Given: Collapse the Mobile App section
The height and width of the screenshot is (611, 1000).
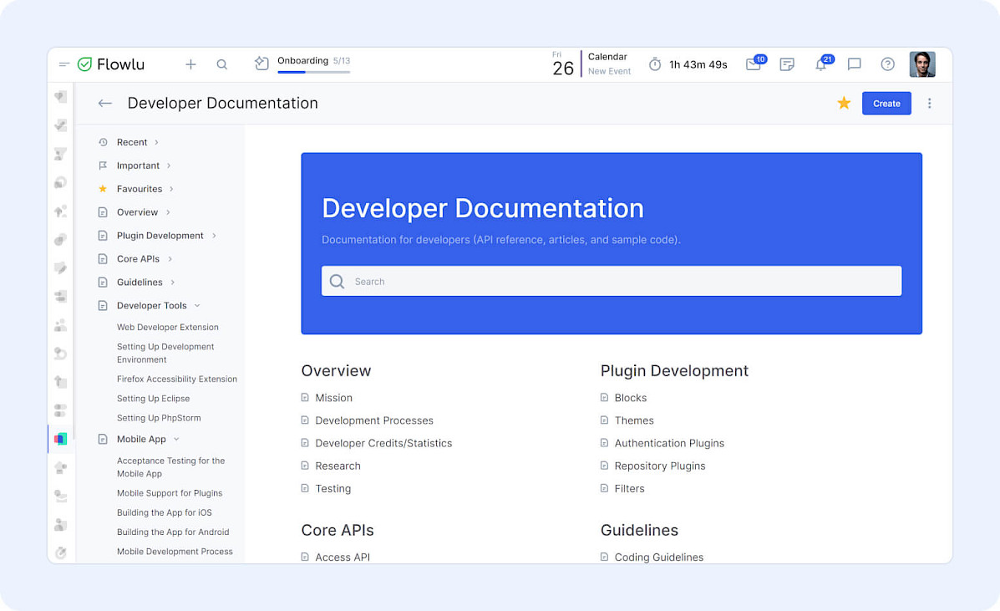Looking at the screenshot, I should click(x=176, y=440).
